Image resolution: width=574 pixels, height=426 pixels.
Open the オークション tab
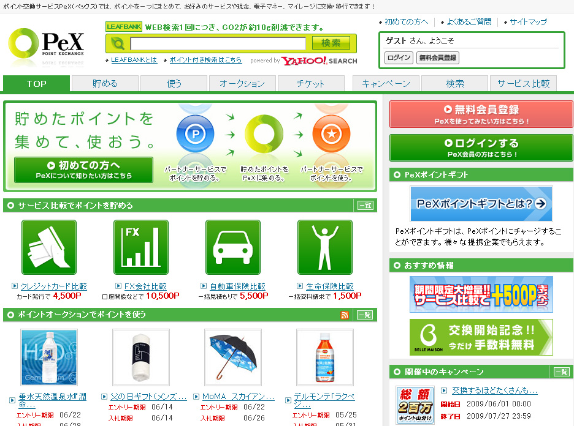pos(242,84)
